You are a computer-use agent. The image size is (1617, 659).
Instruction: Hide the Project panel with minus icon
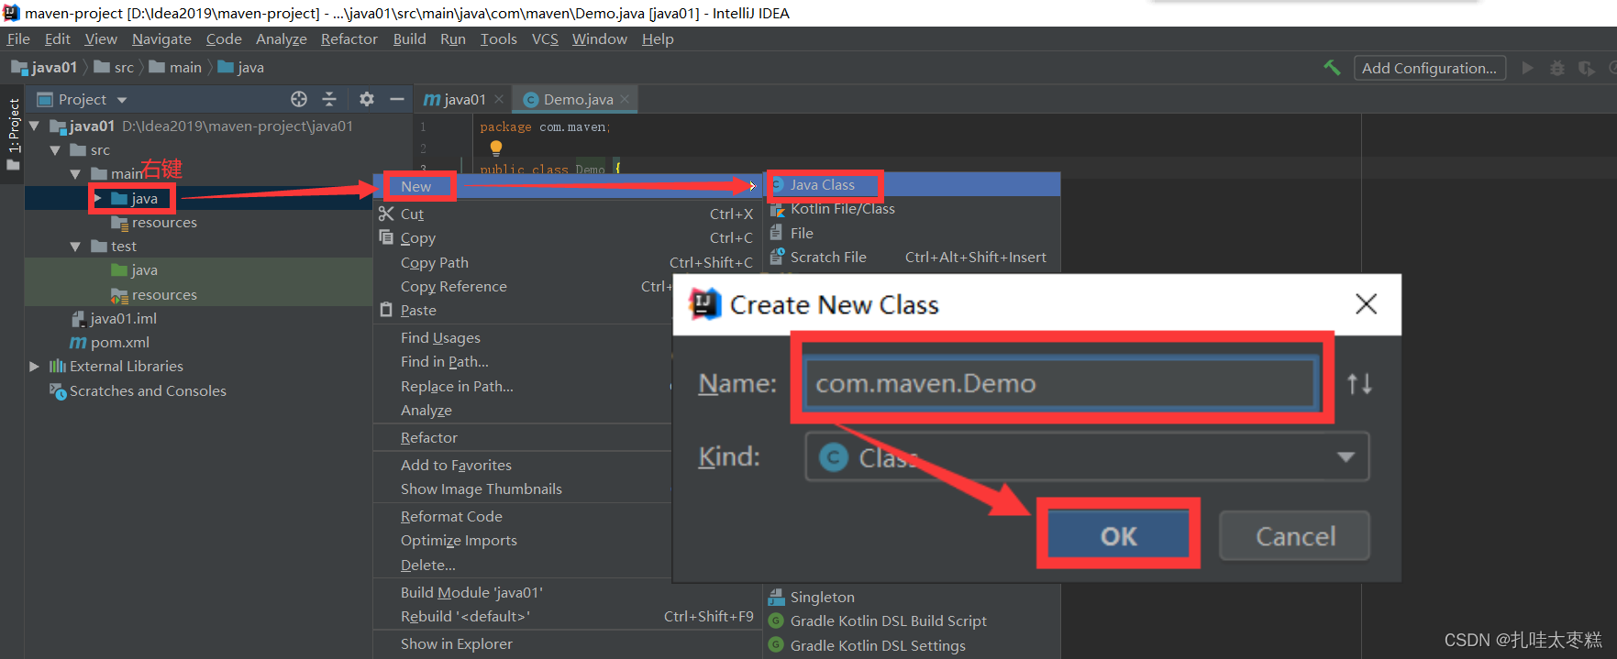pyautogui.click(x=397, y=99)
